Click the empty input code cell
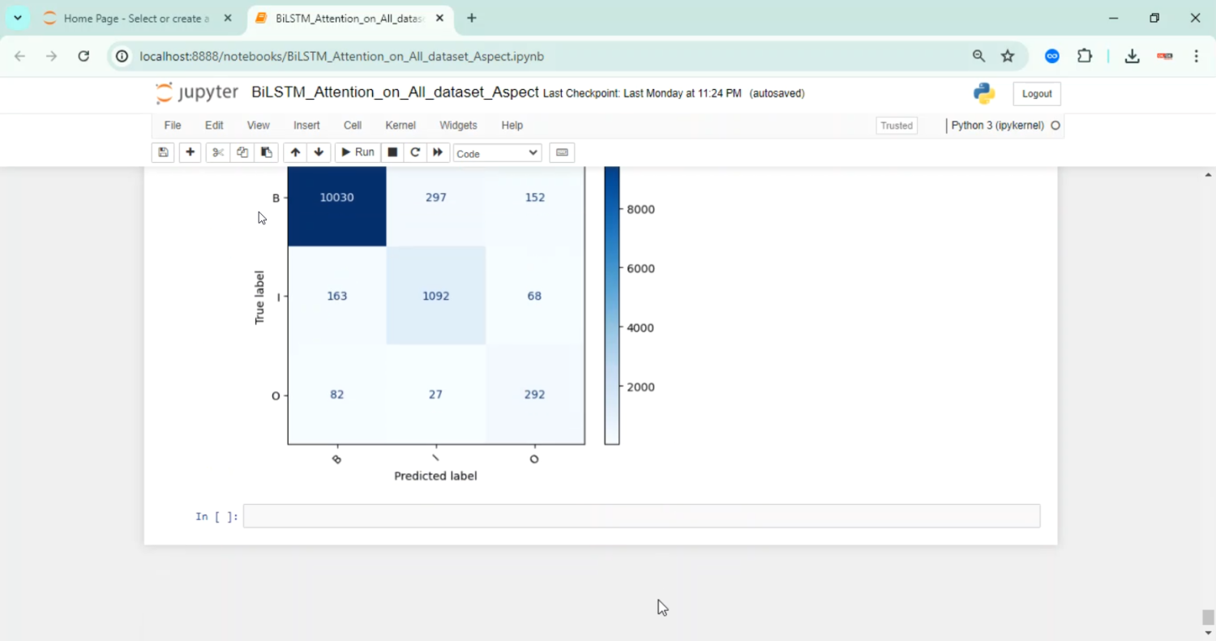This screenshot has height=641, width=1216. (640, 516)
